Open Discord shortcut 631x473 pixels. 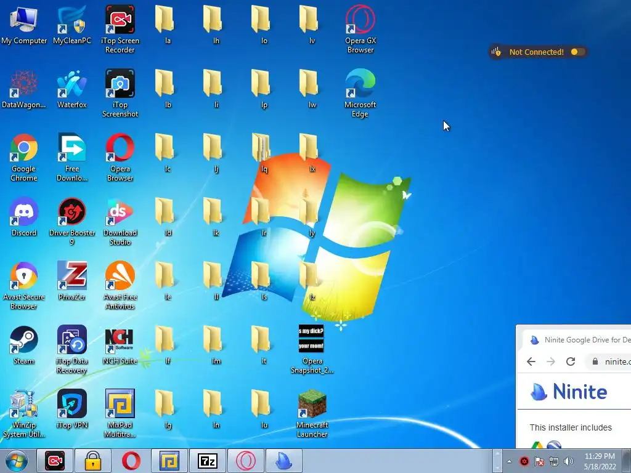point(24,217)
